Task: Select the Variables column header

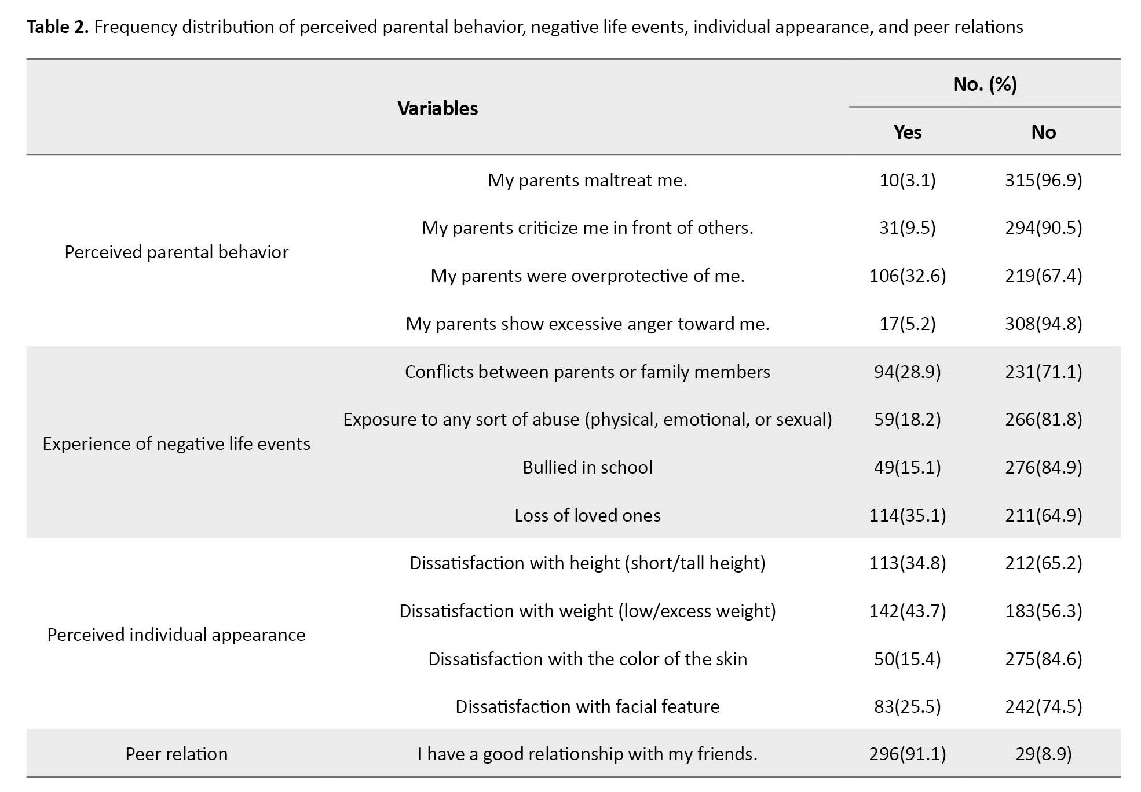Action: click(438, 108)
